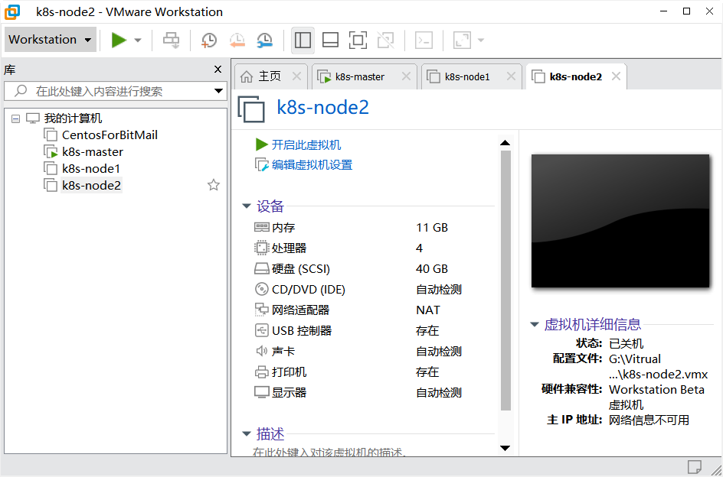This screenshot has width=723, height=477.
Task: Take a snapshot of this virtual machine
Action: (x=209, y=40)
